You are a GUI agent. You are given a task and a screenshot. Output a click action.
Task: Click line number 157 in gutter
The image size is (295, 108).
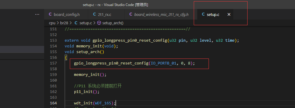(53, 63)
